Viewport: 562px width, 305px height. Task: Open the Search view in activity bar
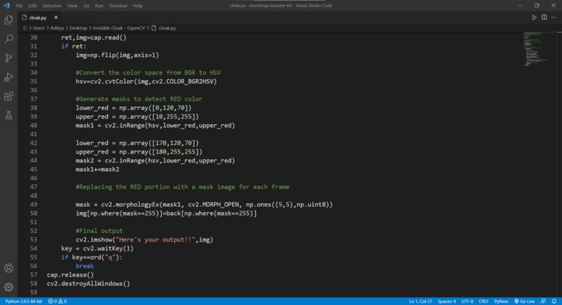pos(8,39)
